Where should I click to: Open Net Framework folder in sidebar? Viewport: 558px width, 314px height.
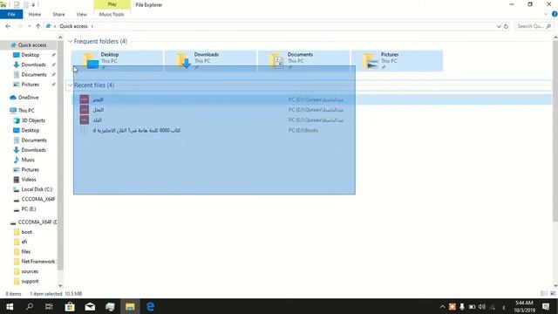(x=37, y=262)
